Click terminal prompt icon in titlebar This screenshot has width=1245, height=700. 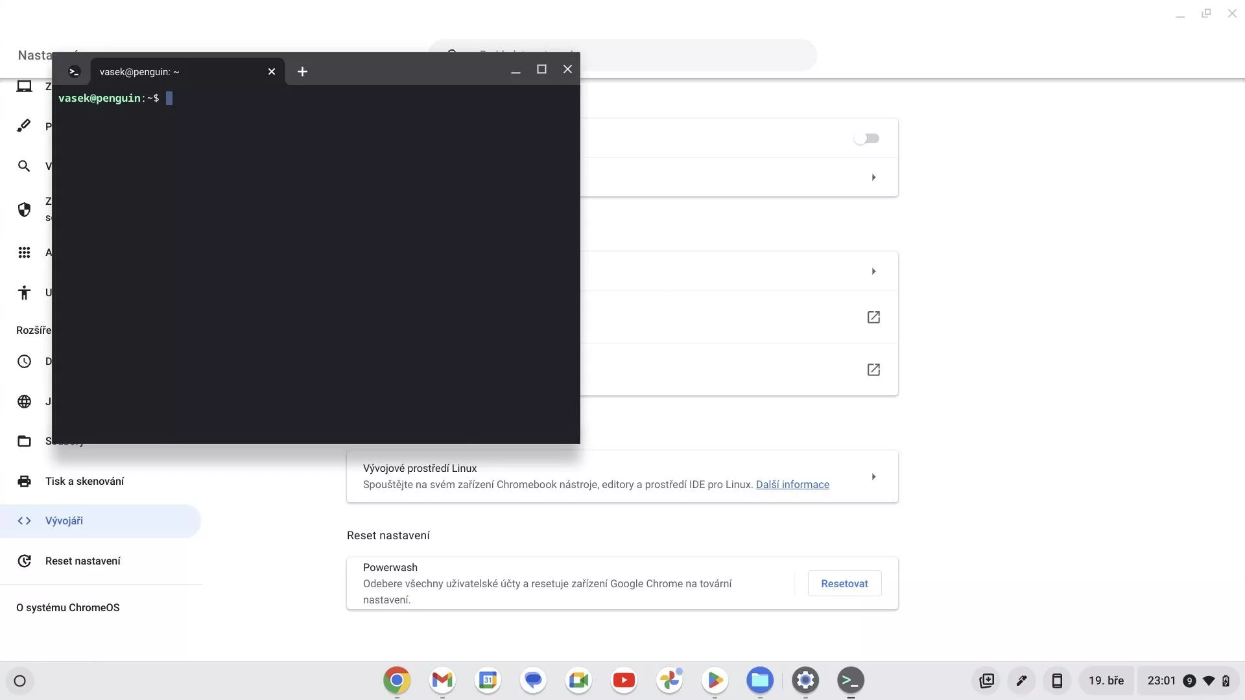75,71
